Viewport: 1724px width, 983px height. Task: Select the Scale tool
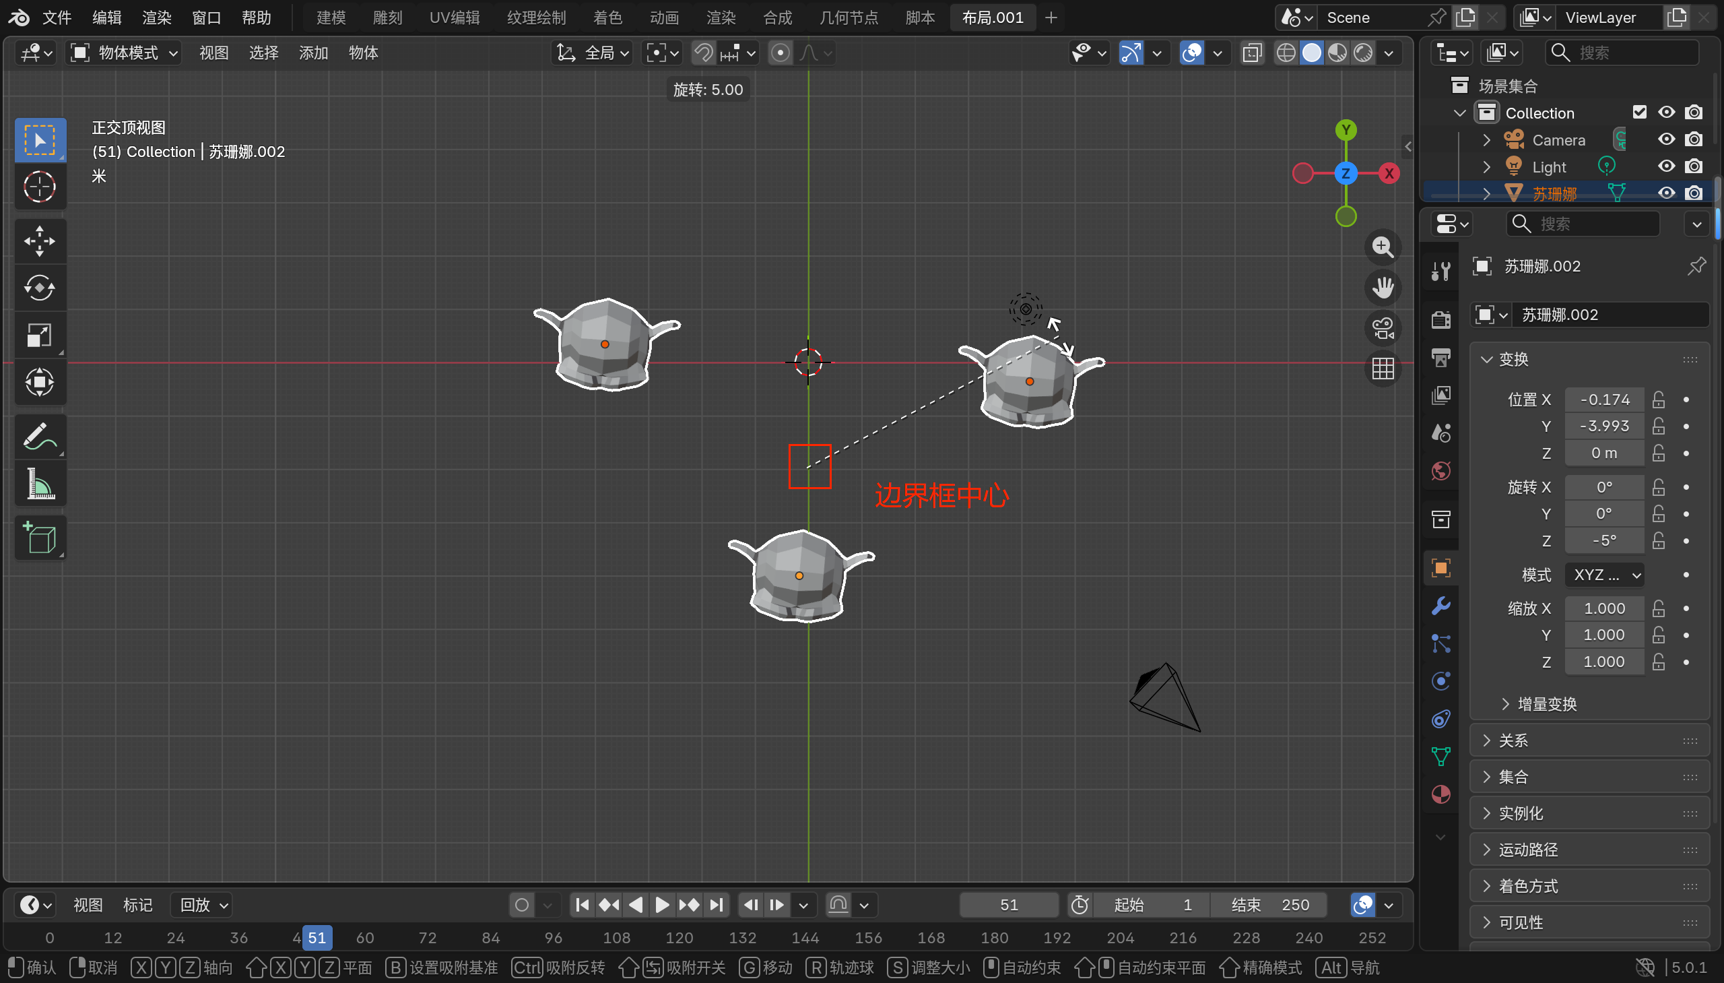[39, 336]
